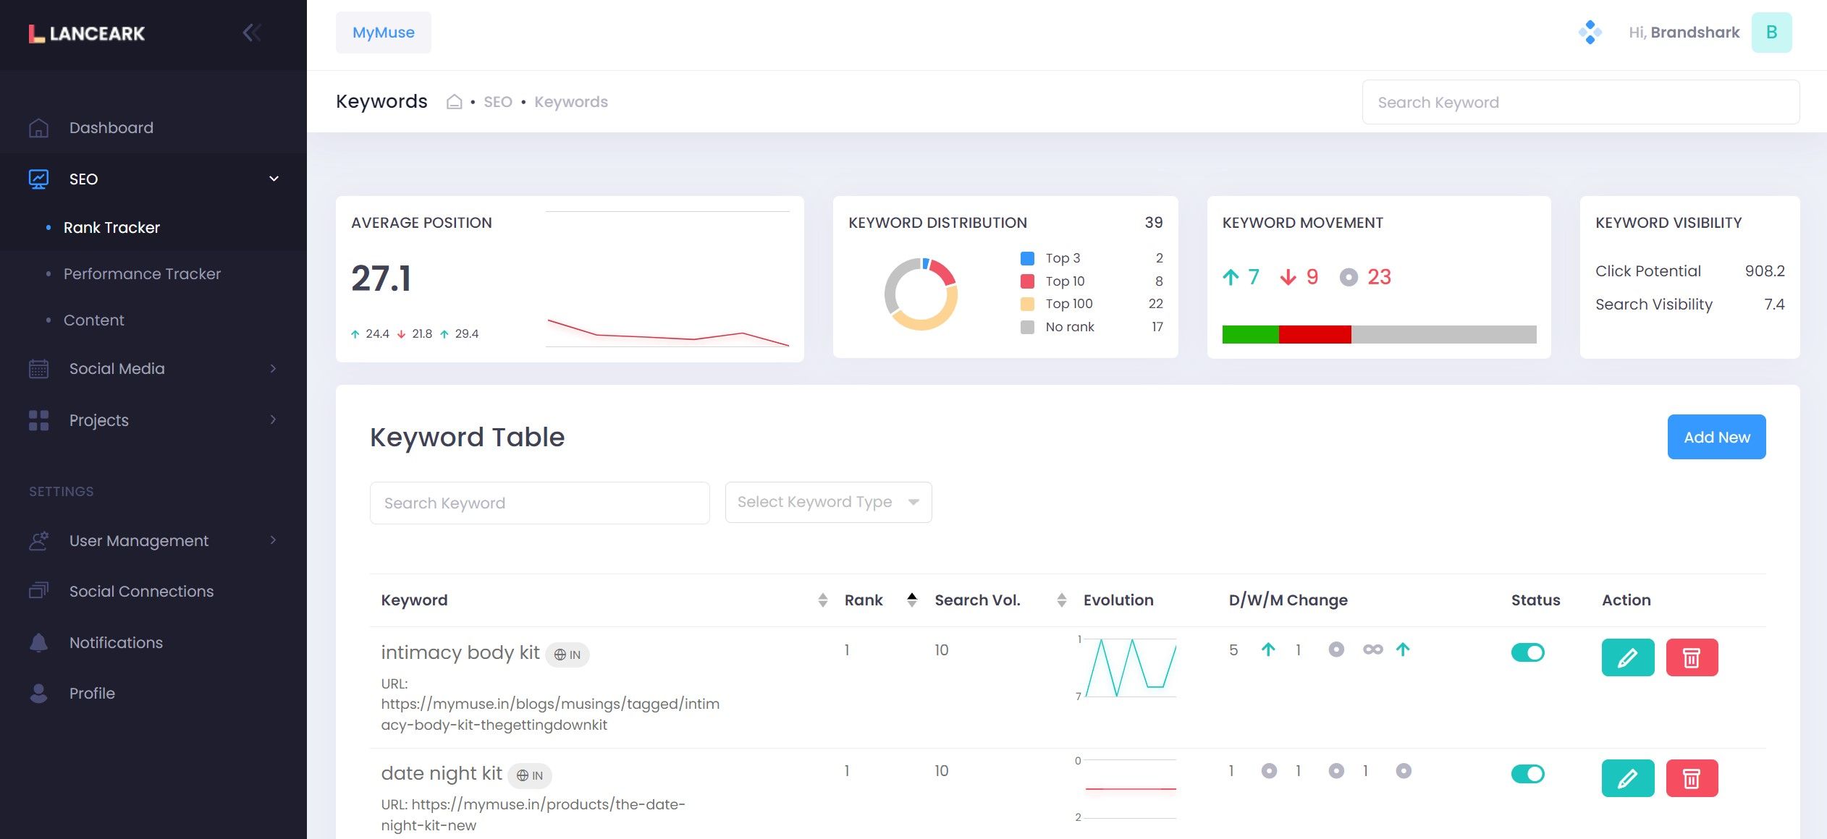
Task: Open Notifications settings
Action: point(153,643)
